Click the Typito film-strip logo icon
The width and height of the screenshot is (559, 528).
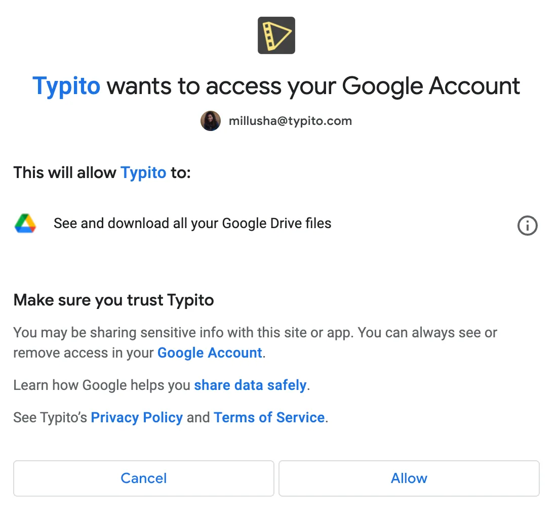(276, 35)
